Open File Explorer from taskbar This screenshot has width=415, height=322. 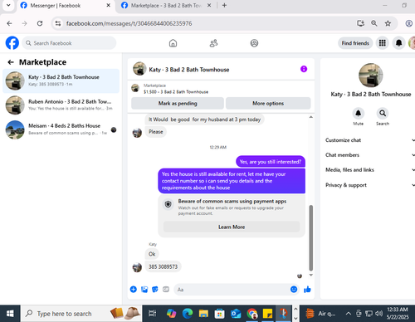coord(203,314)
